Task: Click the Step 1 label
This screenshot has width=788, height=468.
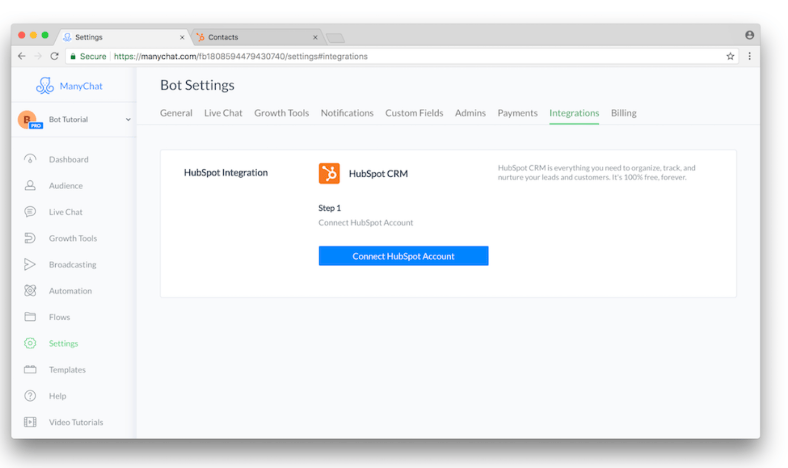Action: pyautogui.click(x=329, y=208)
